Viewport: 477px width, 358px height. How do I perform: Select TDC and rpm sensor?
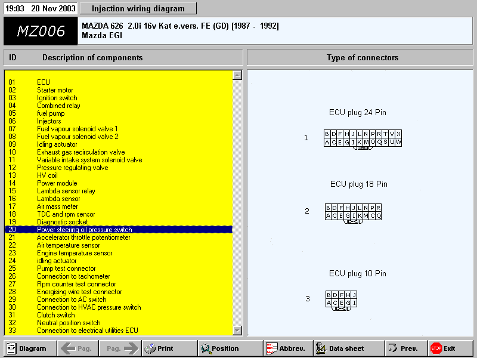[x=119, y=214]
